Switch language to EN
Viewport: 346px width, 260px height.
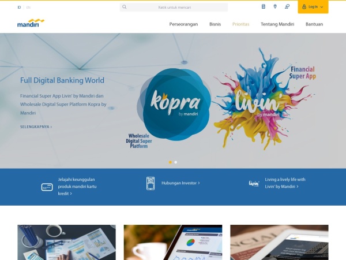[28, 8]
